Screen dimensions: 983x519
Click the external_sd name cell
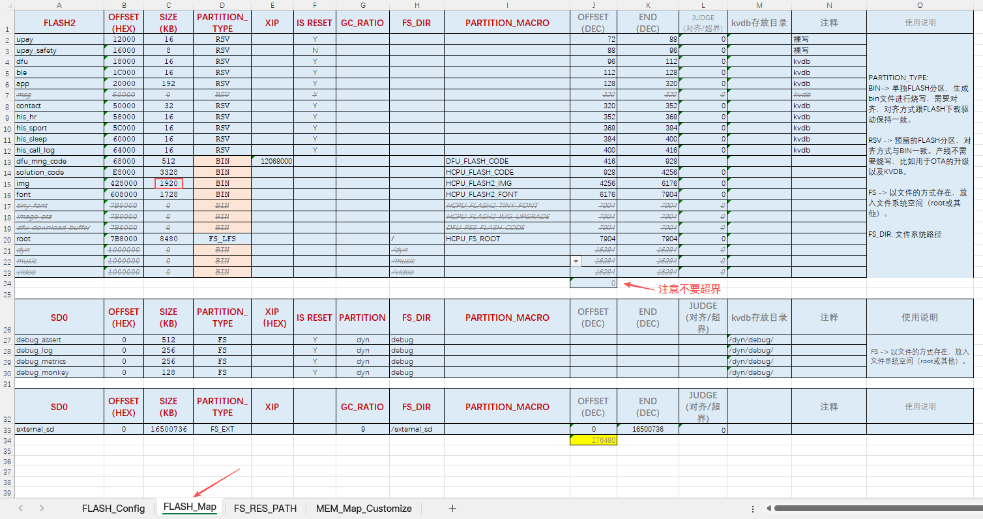[59, 429]
